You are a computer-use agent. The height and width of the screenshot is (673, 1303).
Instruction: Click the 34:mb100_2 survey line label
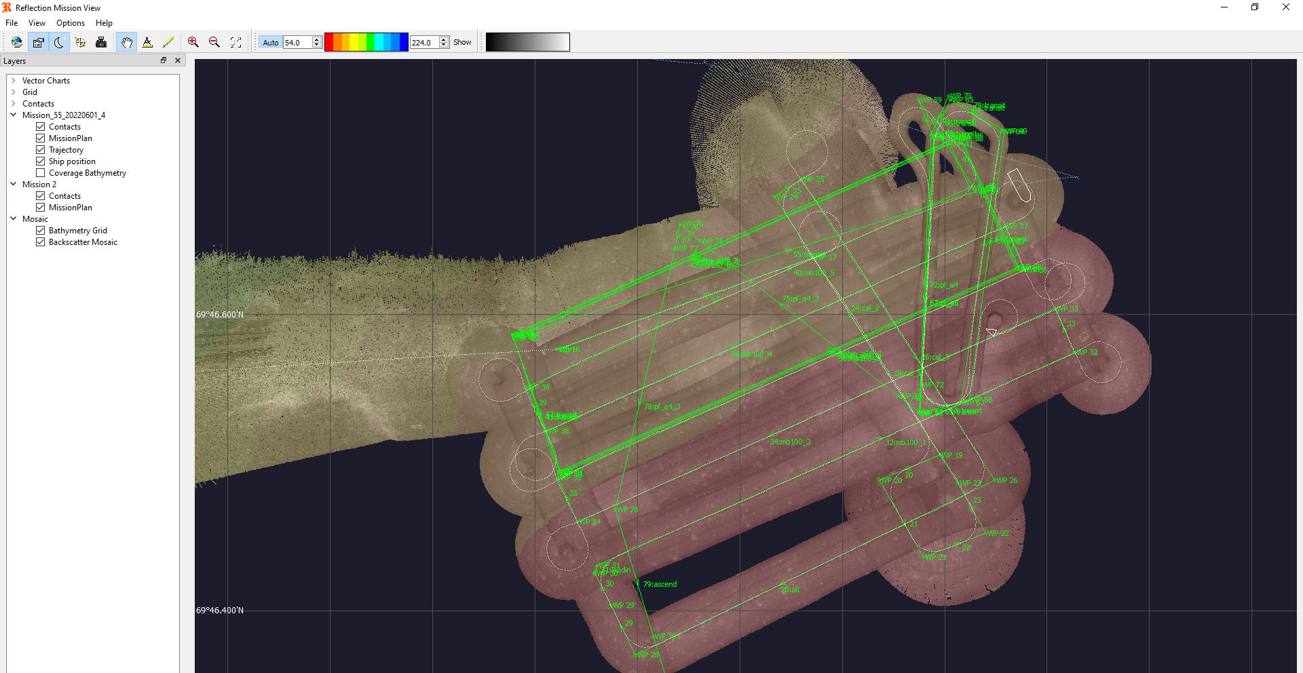click(x=790, y=442)
